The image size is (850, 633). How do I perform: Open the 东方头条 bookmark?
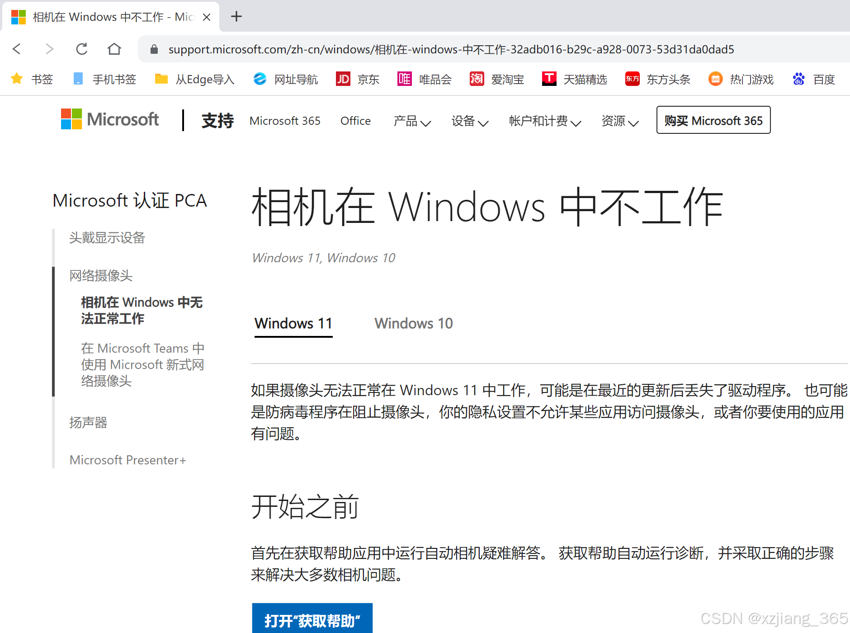[x=658, y=79]
